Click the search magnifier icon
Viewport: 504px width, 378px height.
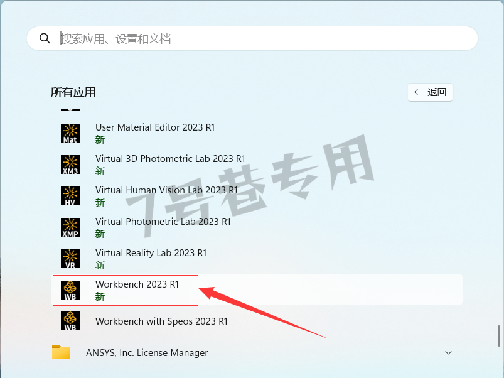tap(45, 38)
